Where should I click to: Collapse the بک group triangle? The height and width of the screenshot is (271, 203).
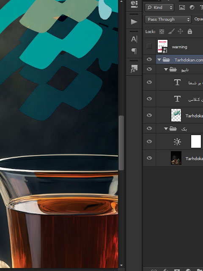coord(166,129)
